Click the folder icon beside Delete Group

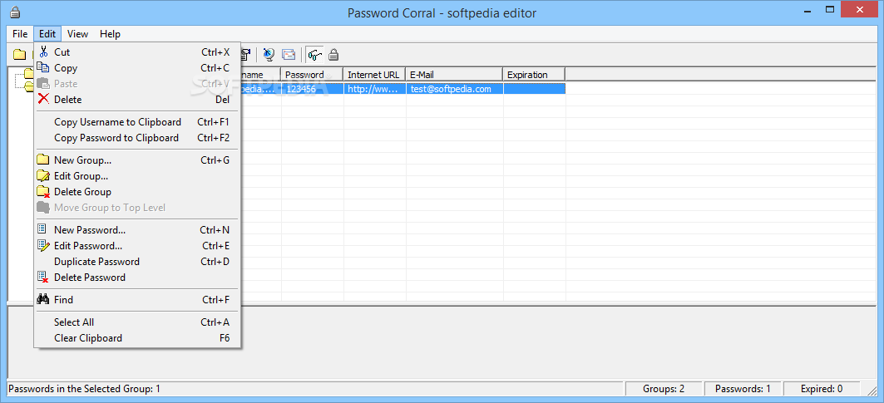click(43, 192)
